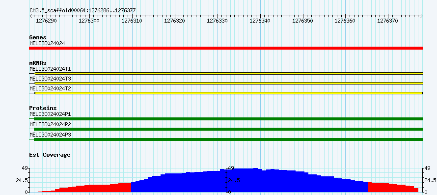Screen dimensions: 437x195
Task: Select the MELO3C024024T2 mRNA glyph
Action: (x=226, y=93)
